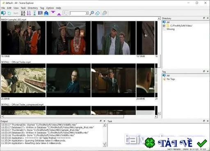210x151 pixels.
Task: Open the Help menu
Action: tap(58, 8)
